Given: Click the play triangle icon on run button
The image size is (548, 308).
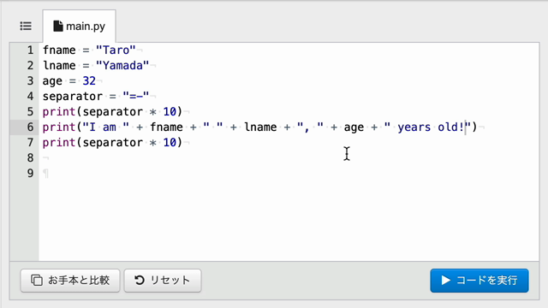Looking at the screenshot, I should pos(445,280).
